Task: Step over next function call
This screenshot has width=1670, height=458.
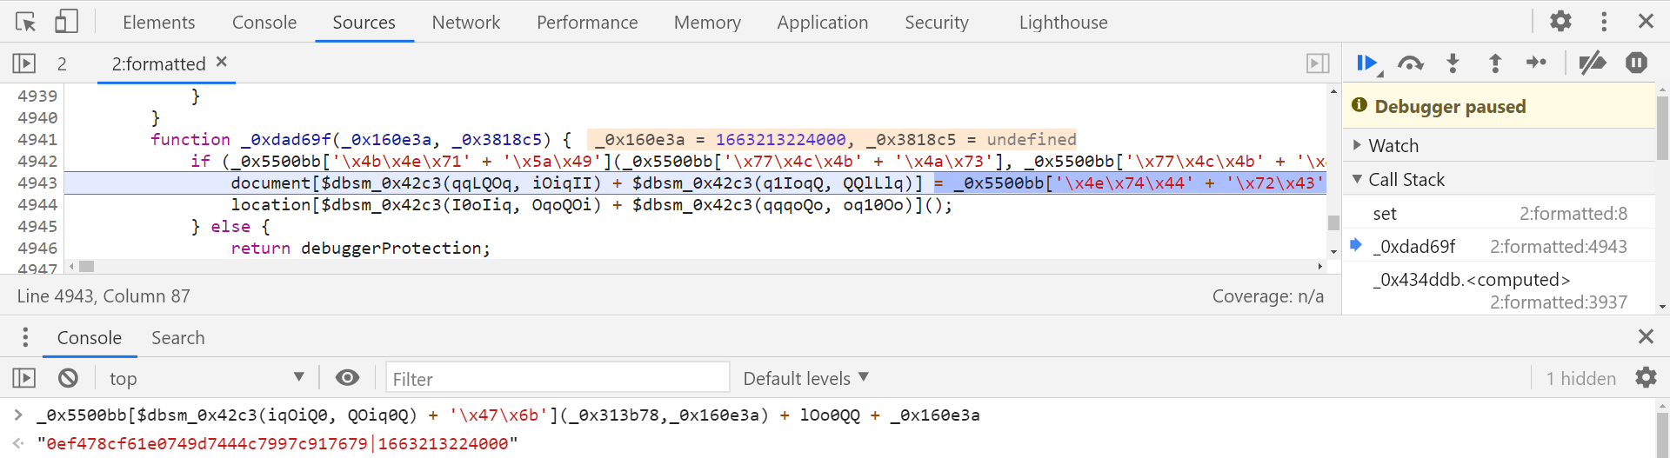Action: coord(1410,63)
